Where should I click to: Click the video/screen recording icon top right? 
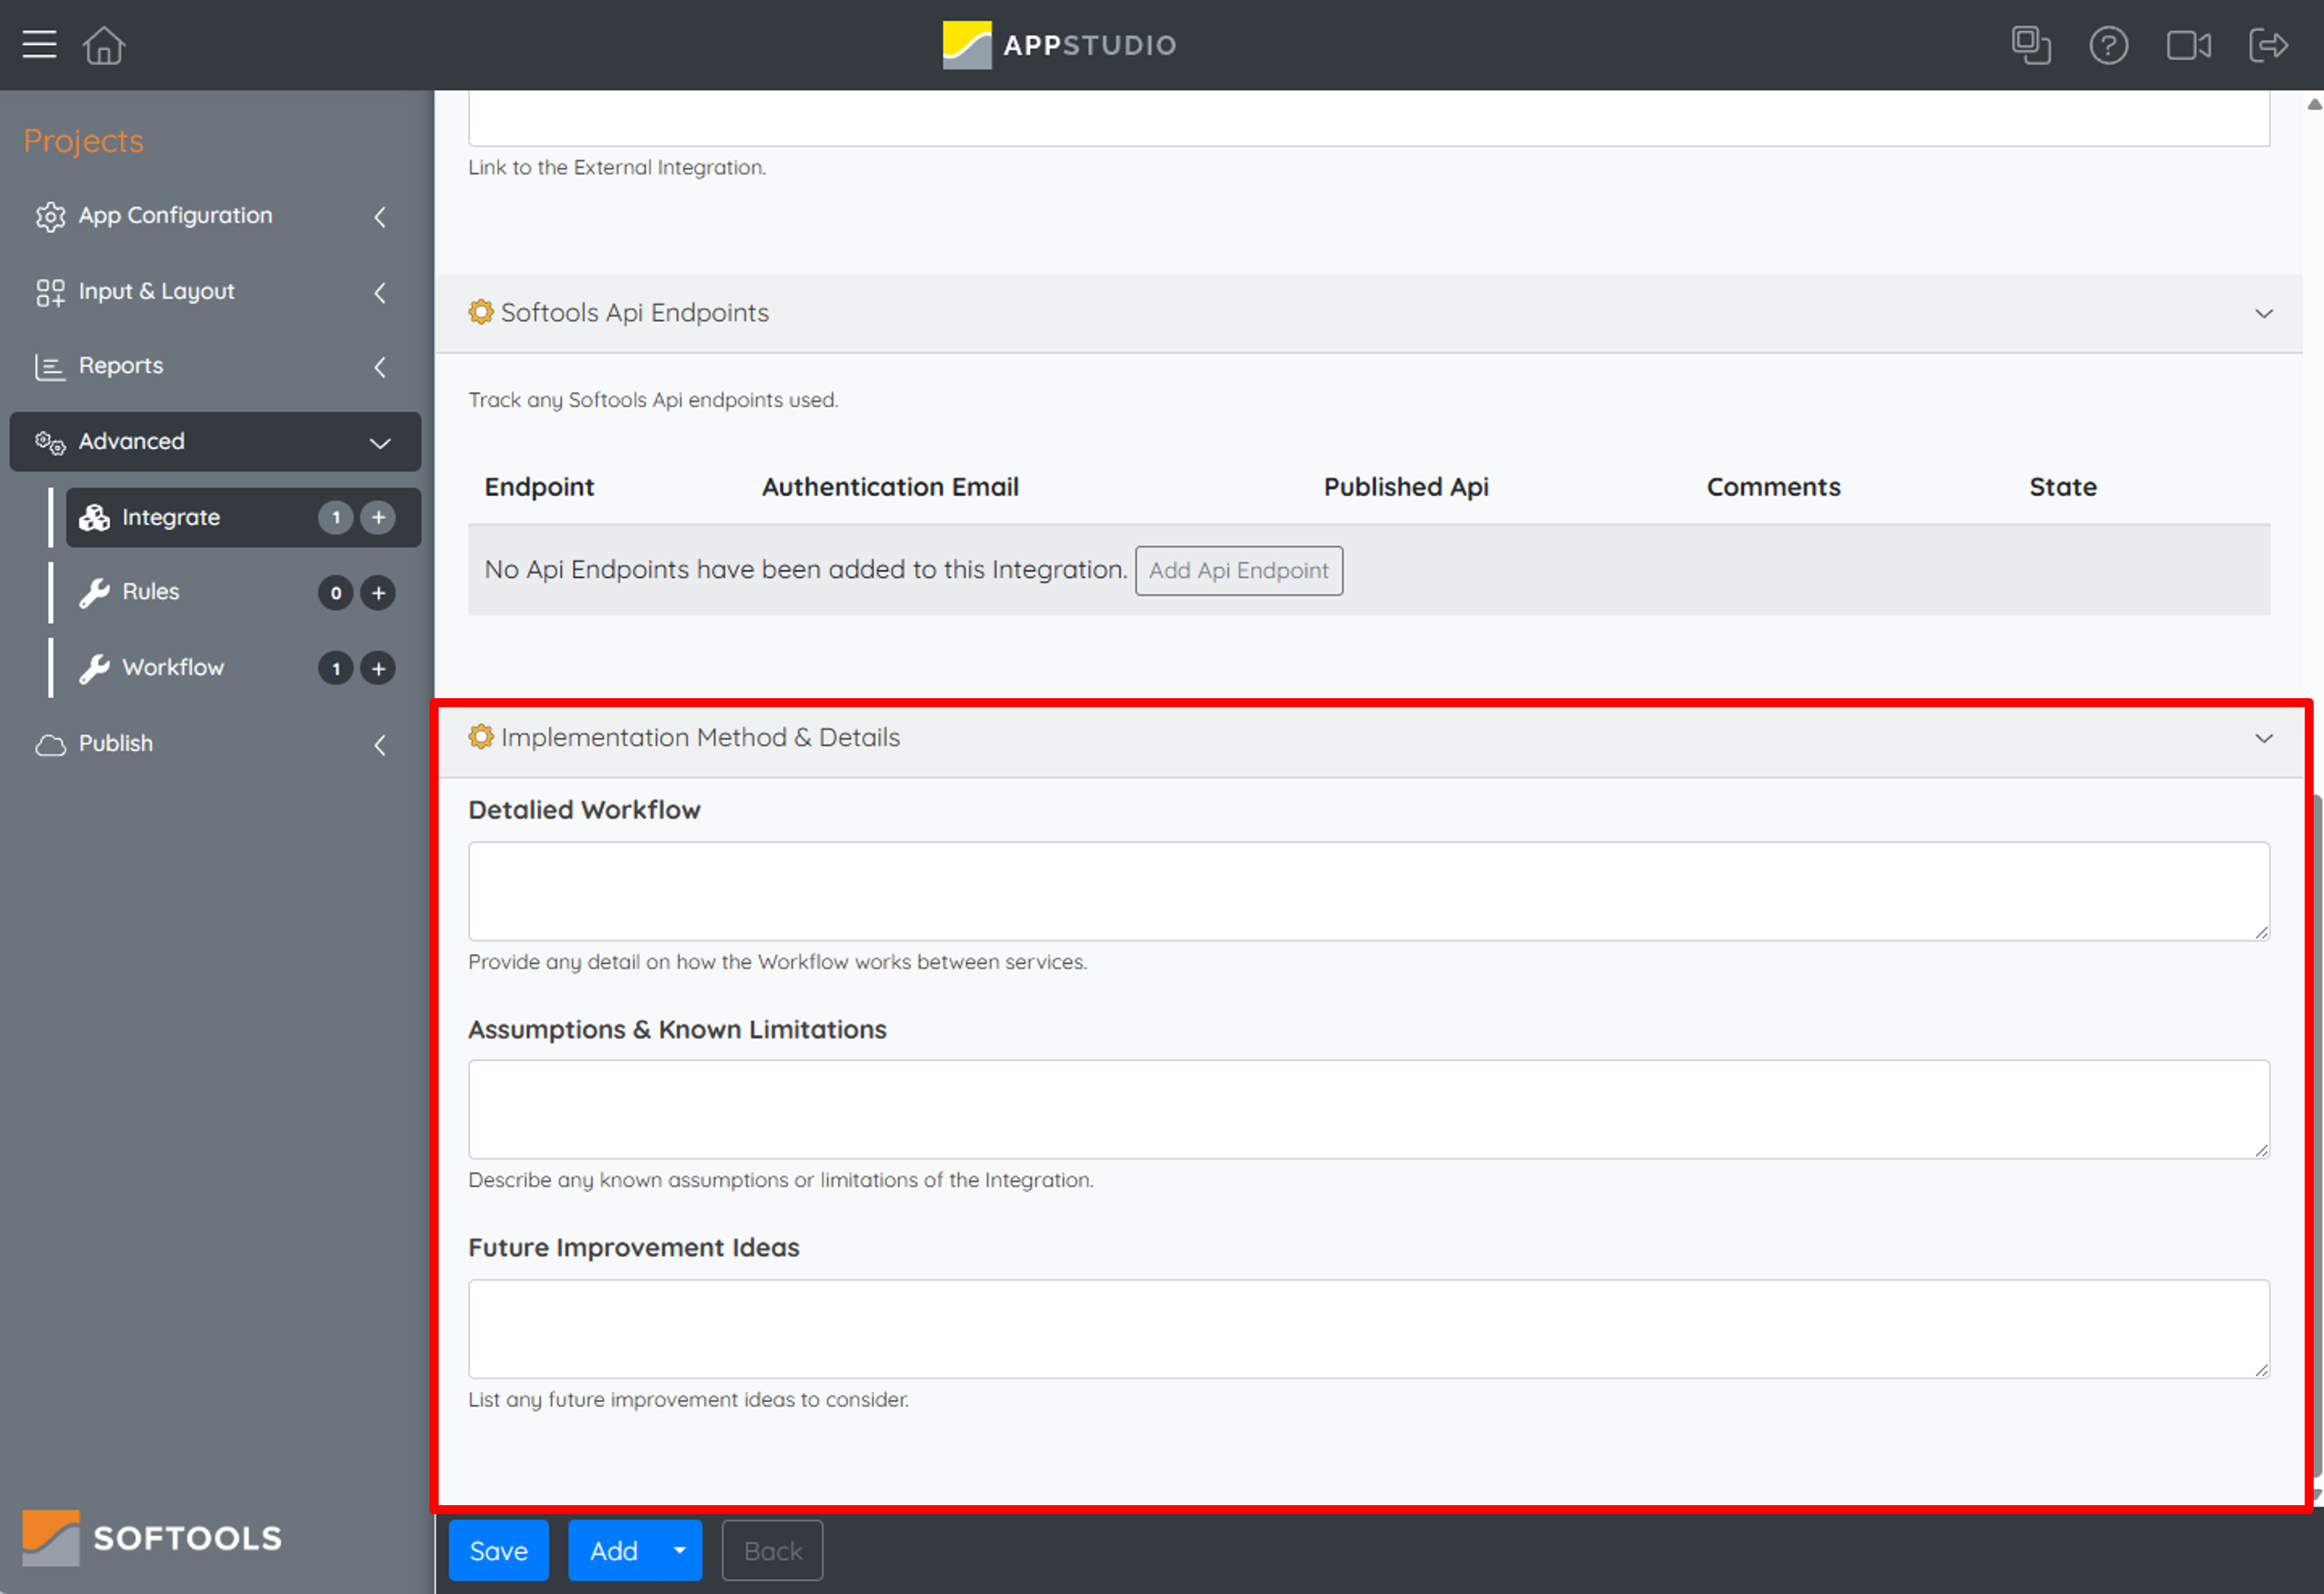point(2188,45)
